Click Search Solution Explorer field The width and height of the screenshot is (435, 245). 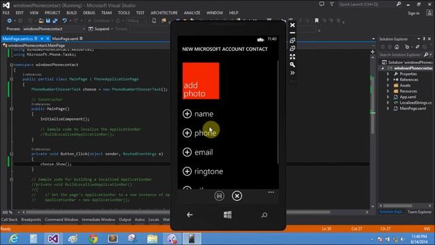click(401, 54)
